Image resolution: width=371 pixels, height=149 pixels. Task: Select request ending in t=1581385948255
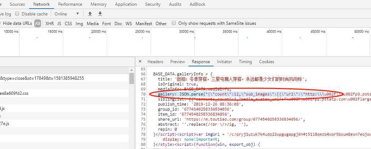click(x=64, y=78)
